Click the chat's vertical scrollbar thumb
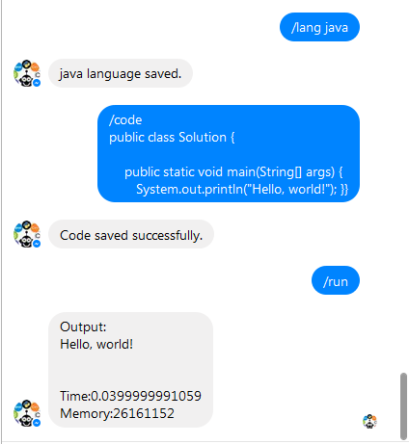Image resolution: width=409 pixels, height=444 pixels. pos(403,405)
